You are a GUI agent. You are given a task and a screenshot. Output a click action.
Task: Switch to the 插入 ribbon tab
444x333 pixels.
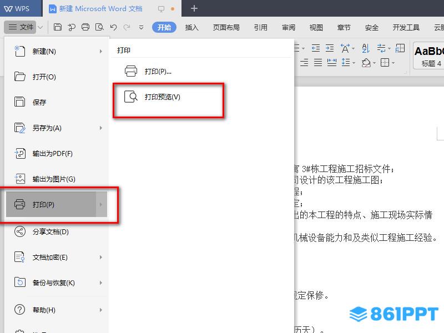tap(191, 27)
